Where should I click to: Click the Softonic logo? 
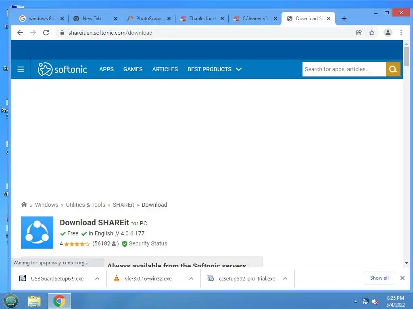coord(63,69)
